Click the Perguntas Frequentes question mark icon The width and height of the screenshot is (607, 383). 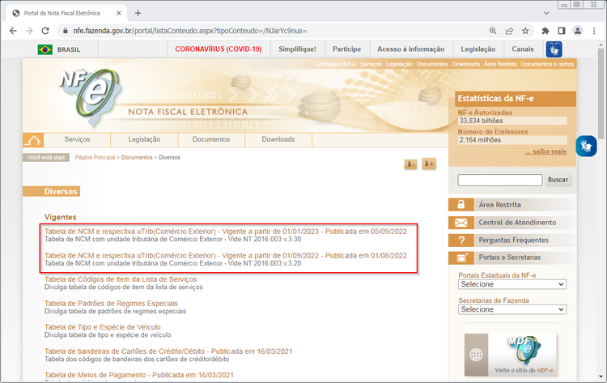coord(461,240)
